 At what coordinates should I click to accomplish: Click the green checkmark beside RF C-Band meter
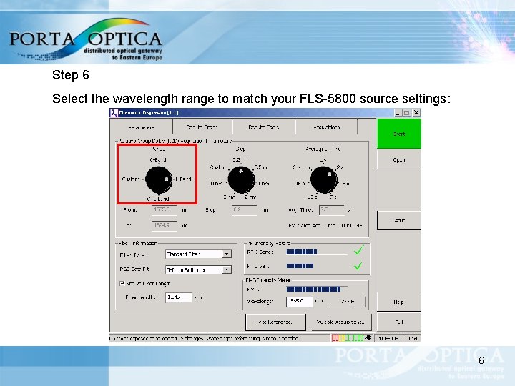(x=358, y=251)
